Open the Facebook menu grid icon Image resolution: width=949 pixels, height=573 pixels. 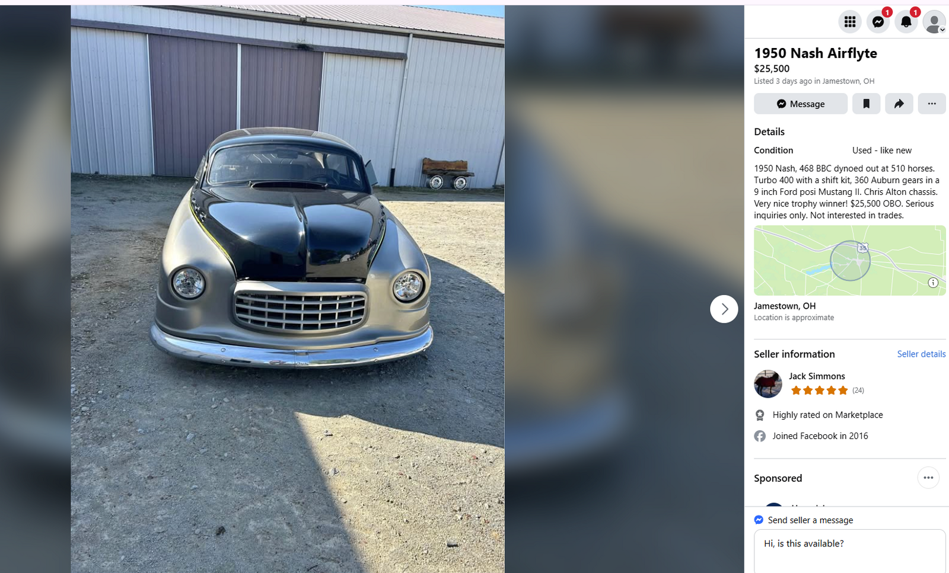850,22
